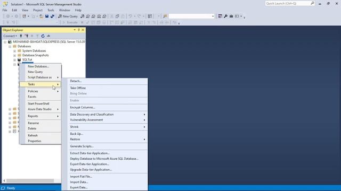Click the Disconnect icon in Object Explorer
The image size is (341, 191).
[x=27, y=36]
